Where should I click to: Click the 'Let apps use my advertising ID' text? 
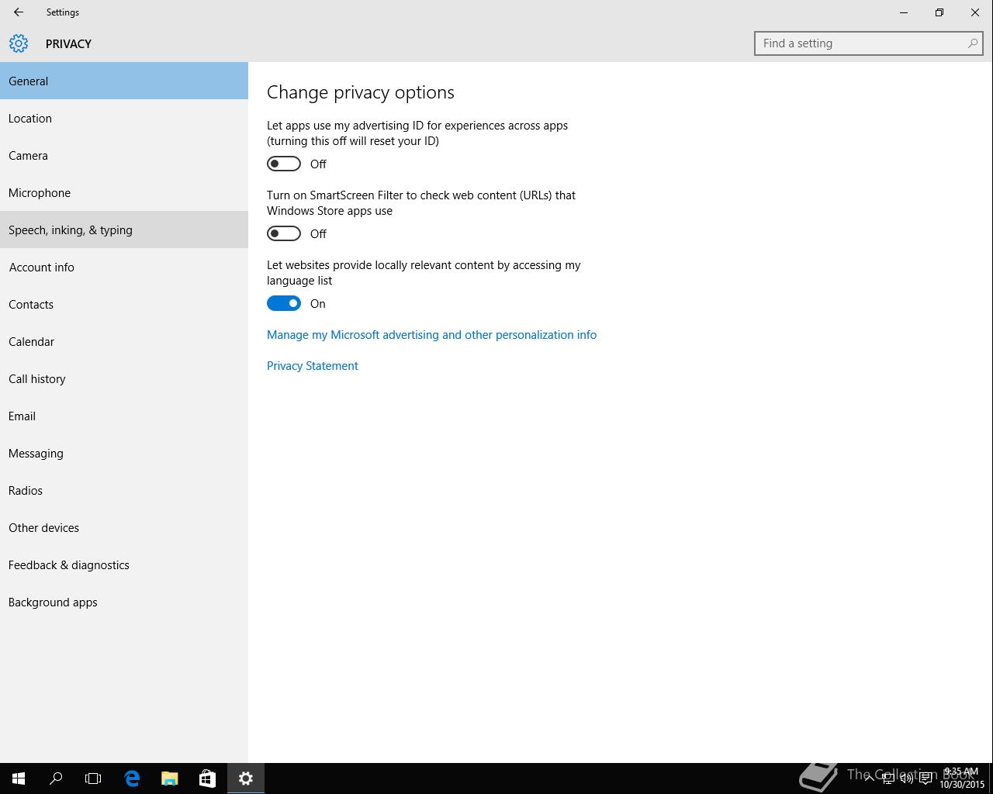click(x=417, y=133)
